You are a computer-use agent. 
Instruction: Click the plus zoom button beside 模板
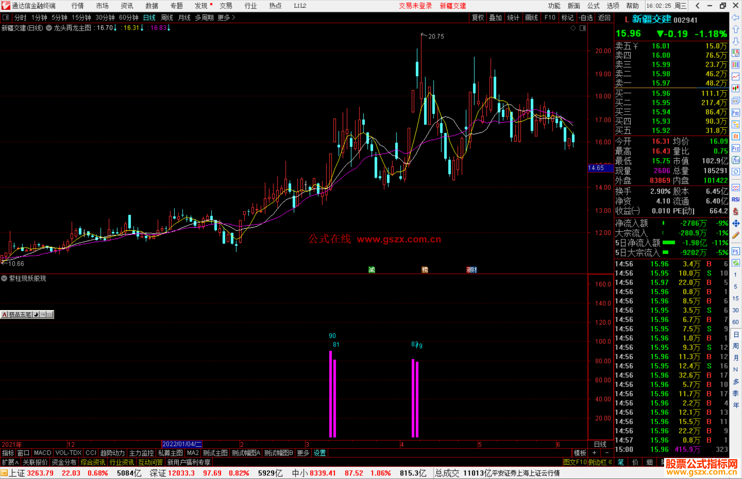tap(594, 453)
